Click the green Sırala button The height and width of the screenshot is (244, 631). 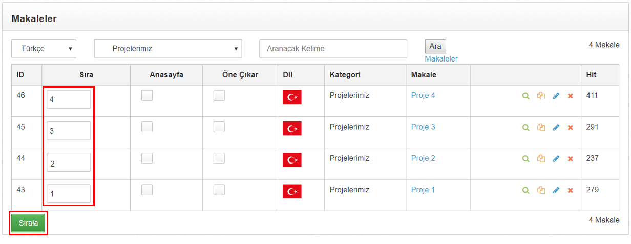tap(28, 223)
